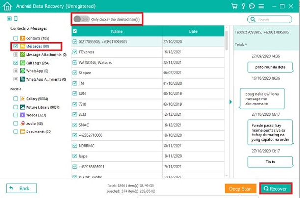Check the Picture Library (9037) checkbox
This screenshot has width=300, height=198.
coord(16,107)
